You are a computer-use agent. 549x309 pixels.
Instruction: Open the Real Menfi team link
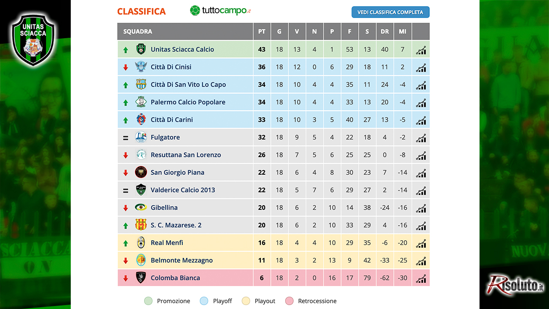coord(167,243)
